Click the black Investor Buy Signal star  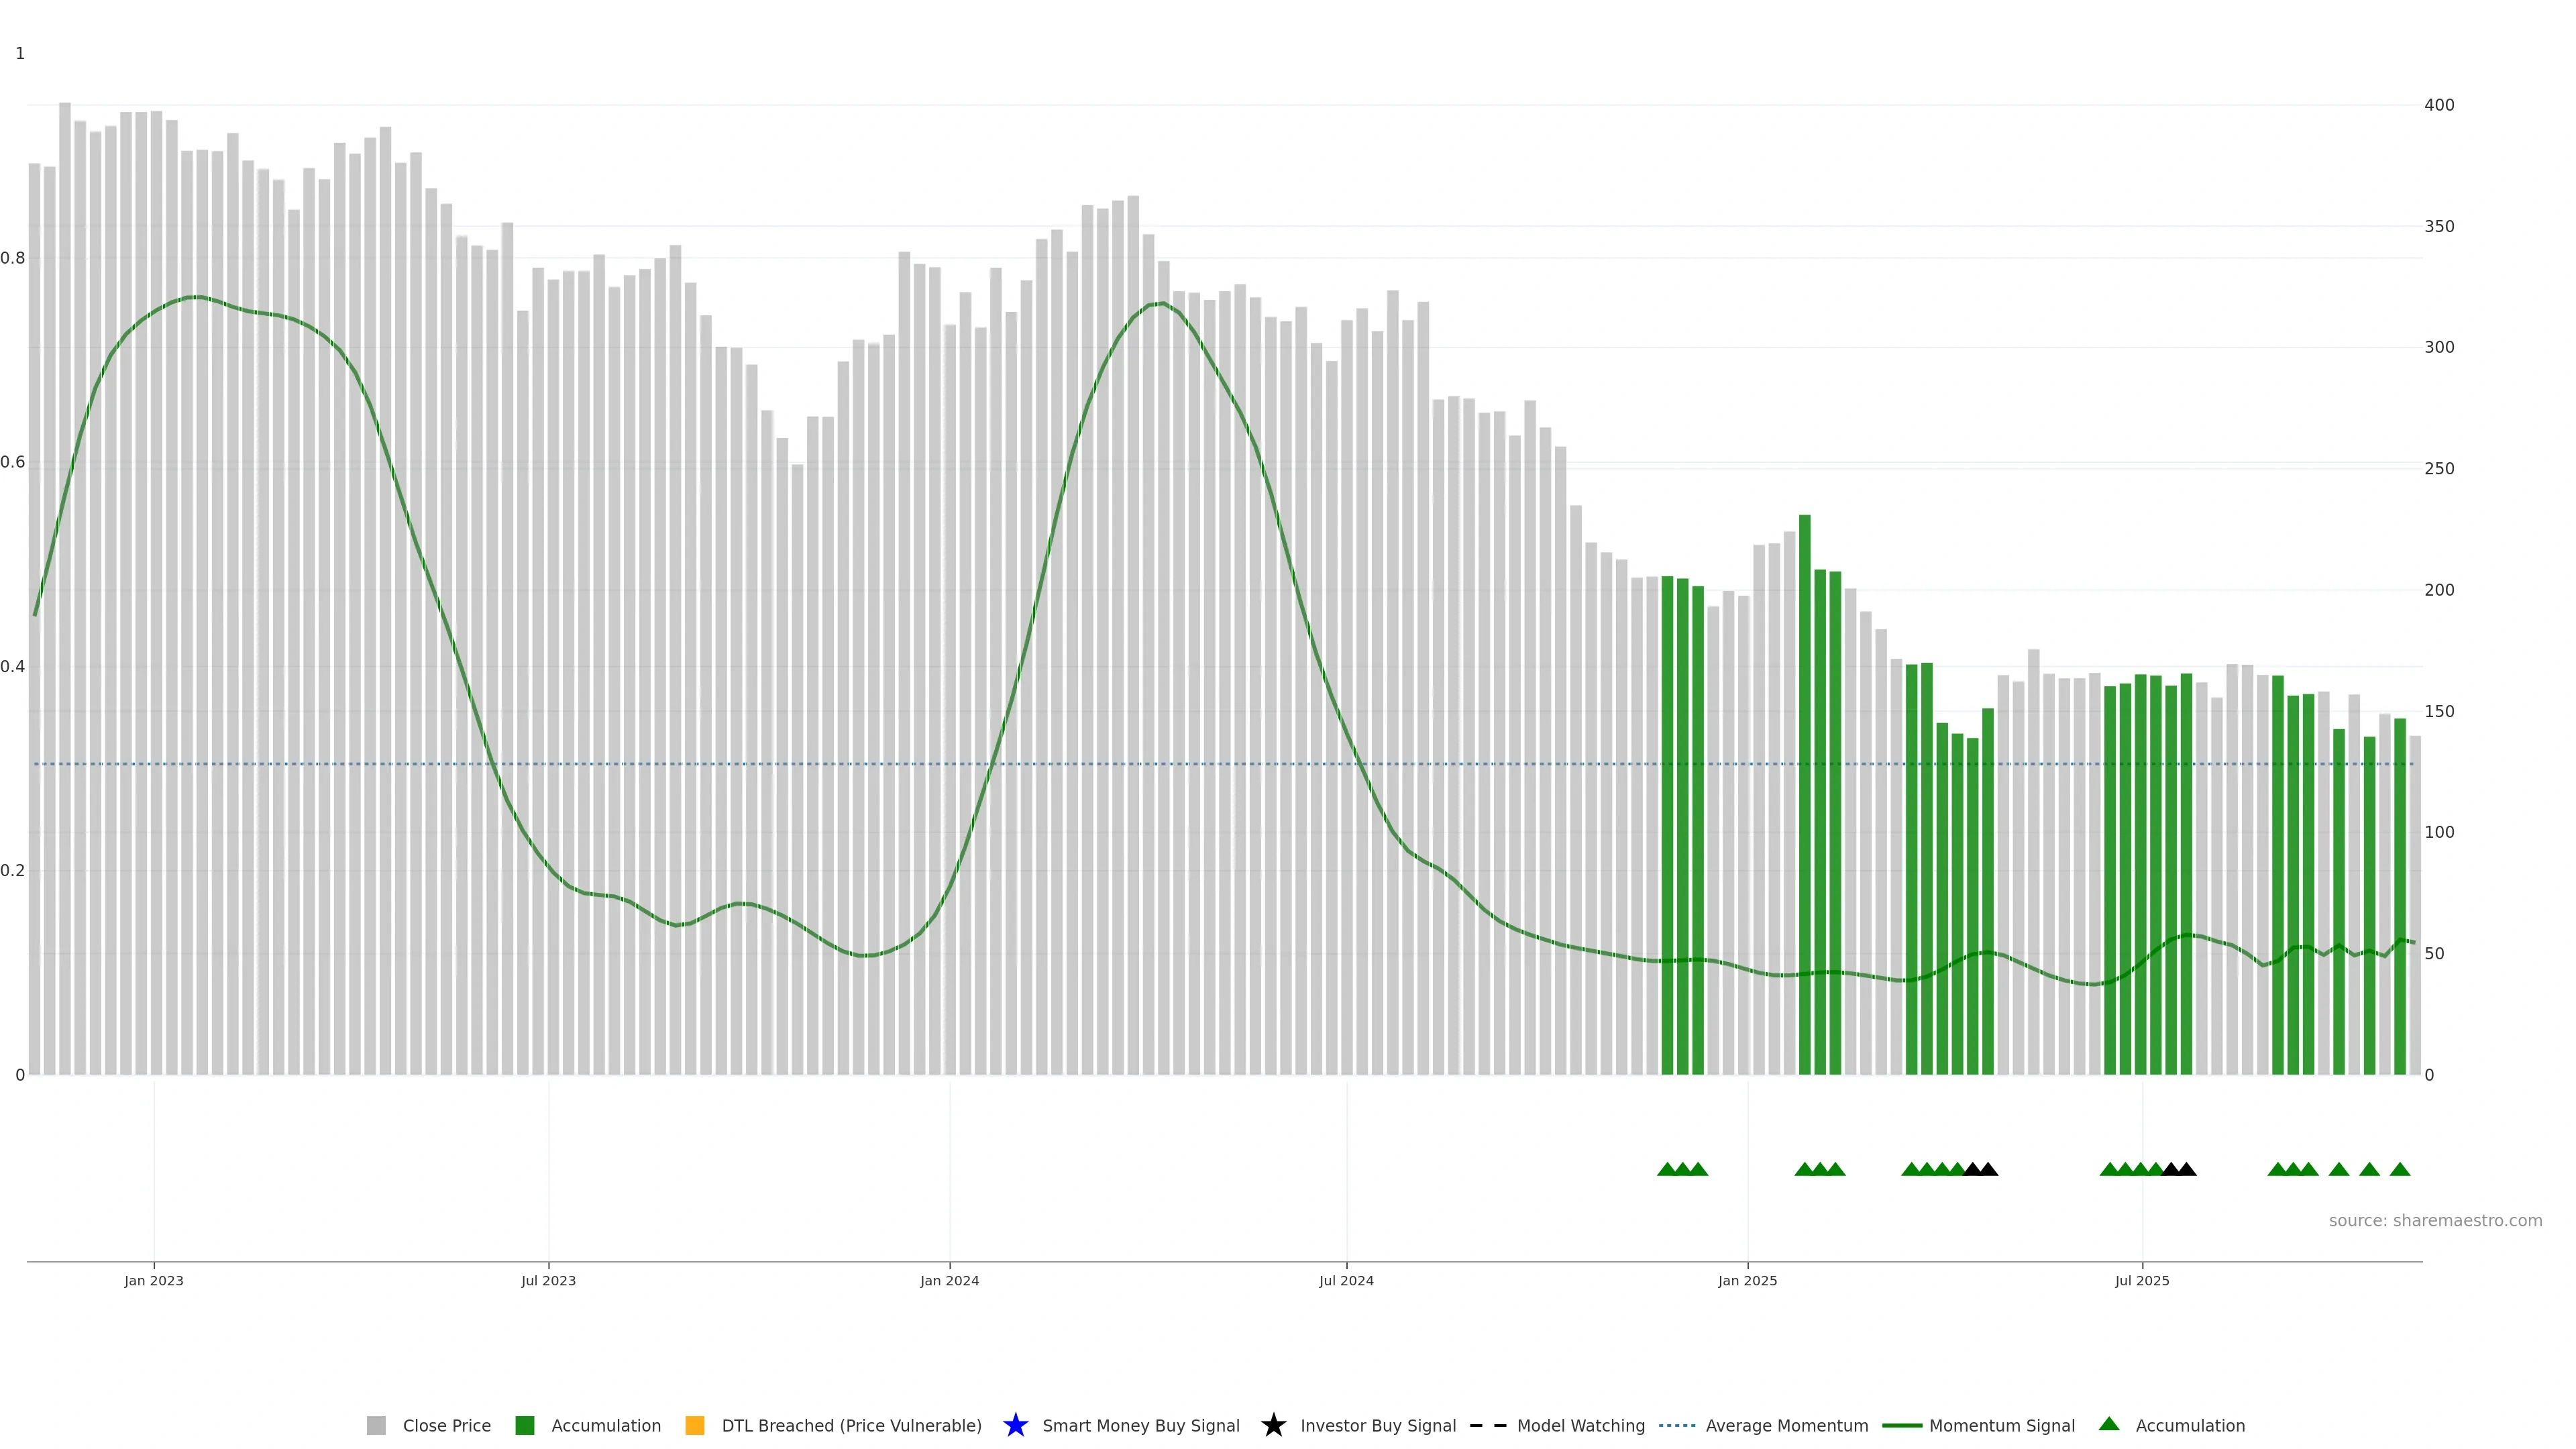click(x=1273, y=1425)
